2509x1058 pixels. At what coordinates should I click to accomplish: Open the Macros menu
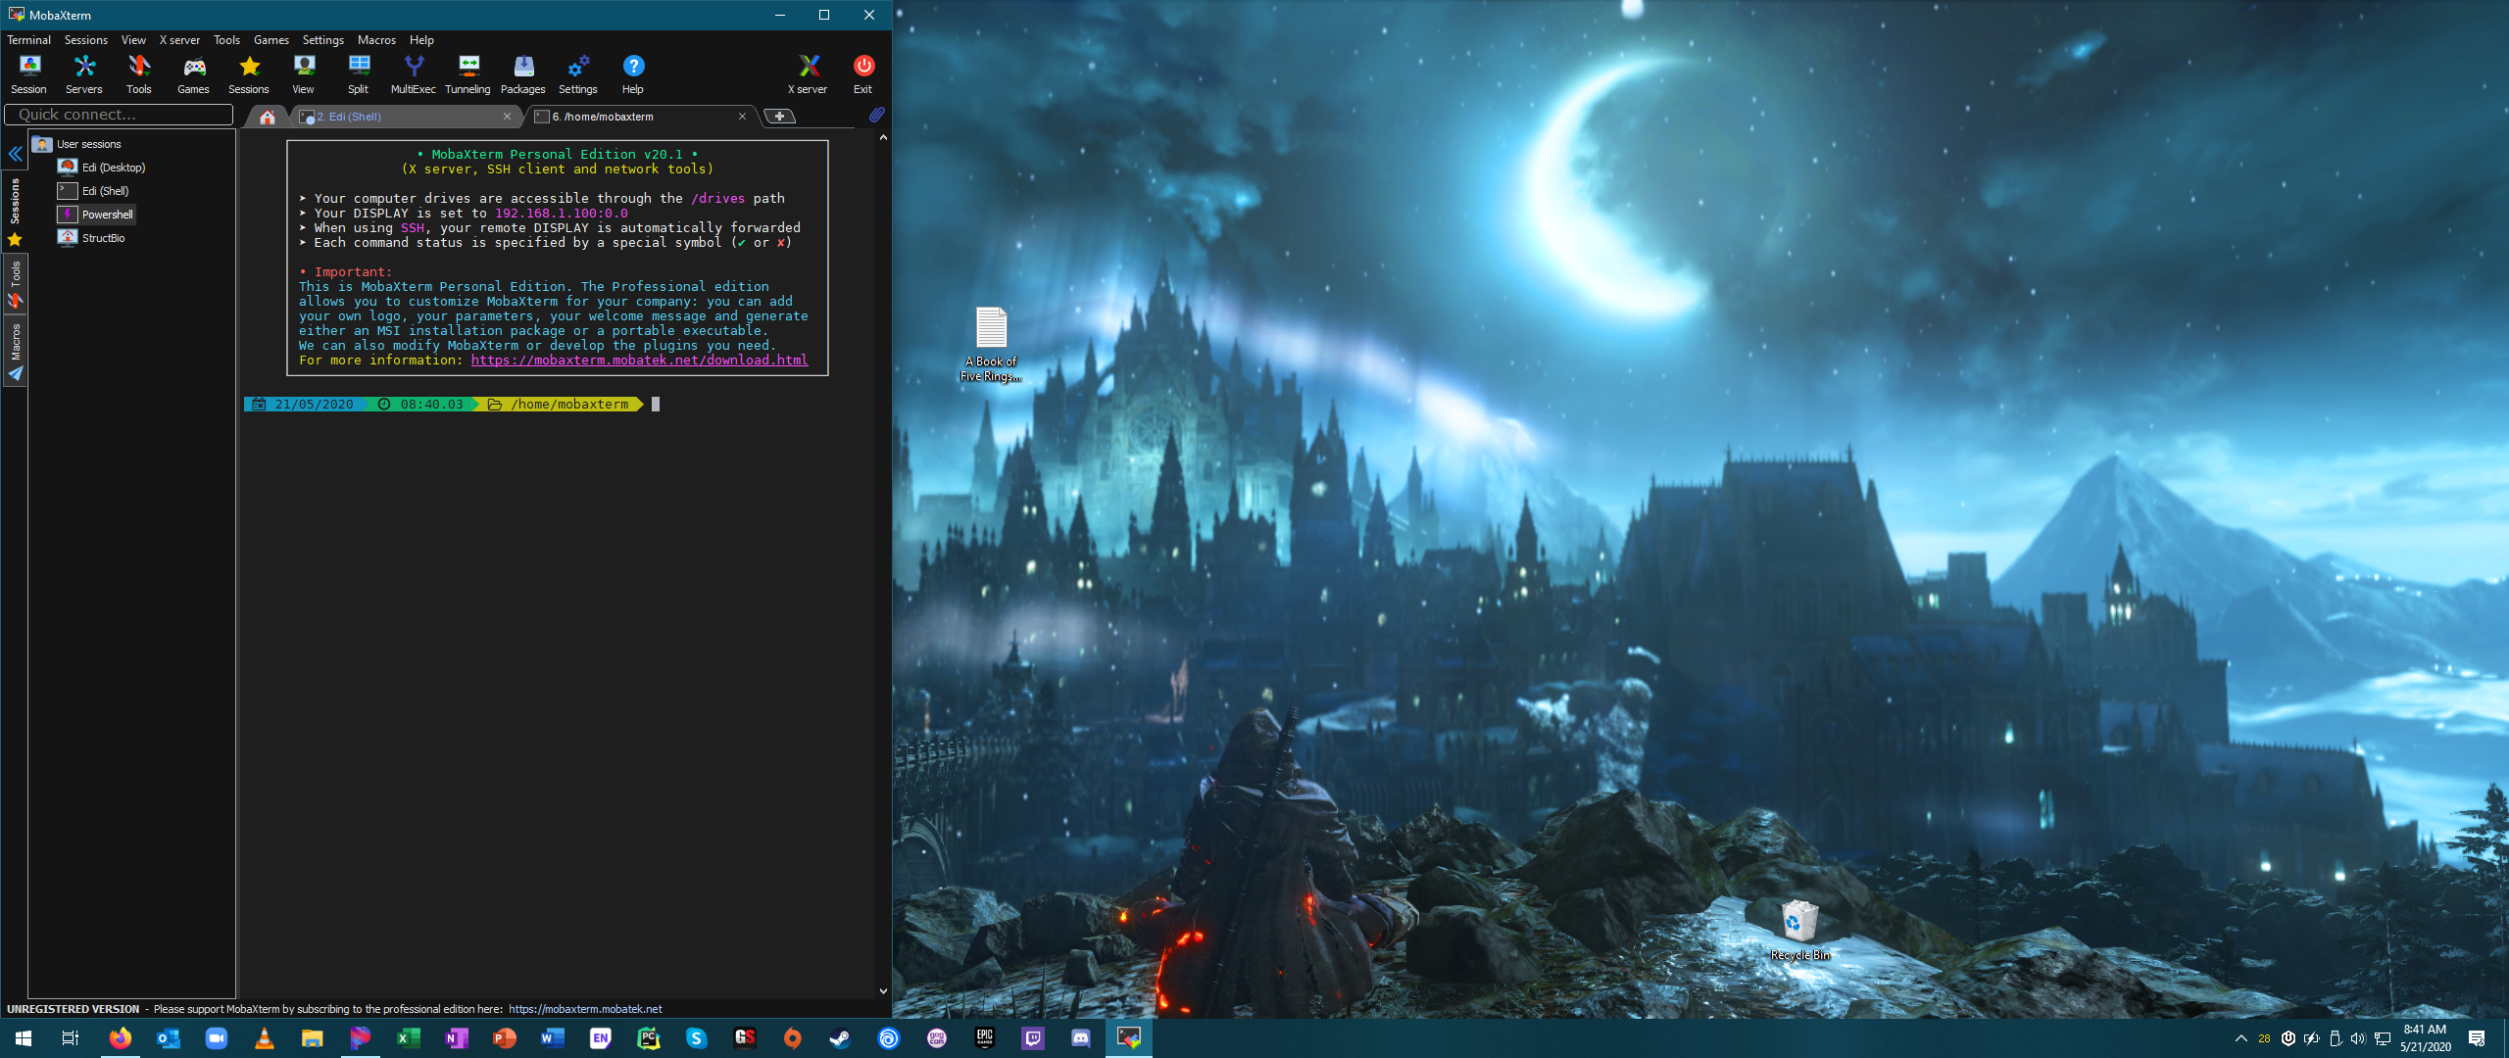376,40
